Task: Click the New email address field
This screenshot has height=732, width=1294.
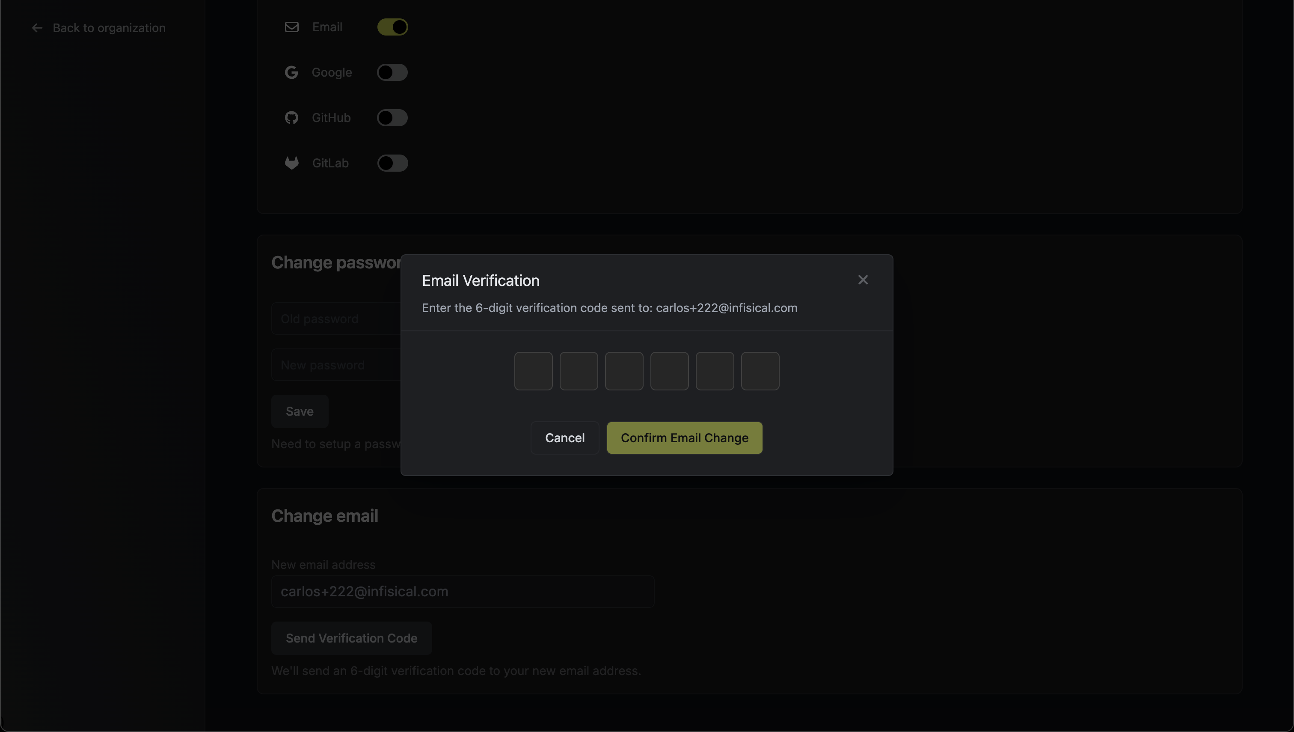Action: click(x=463, y=592)
